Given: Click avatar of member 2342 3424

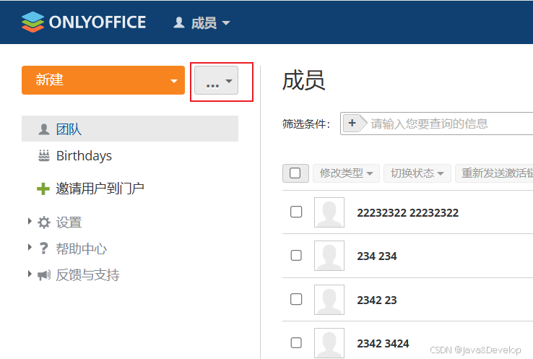Looking at the screenshot, I should pos(329,343).
